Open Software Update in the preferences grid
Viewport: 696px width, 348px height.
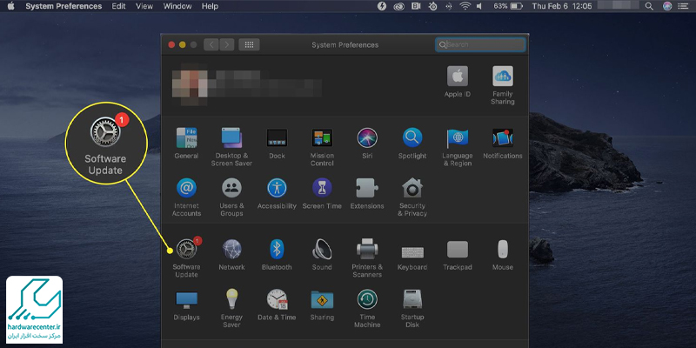click(186, 258)
